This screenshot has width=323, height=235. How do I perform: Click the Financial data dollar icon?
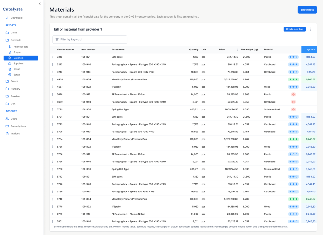(x=10, y=47)
